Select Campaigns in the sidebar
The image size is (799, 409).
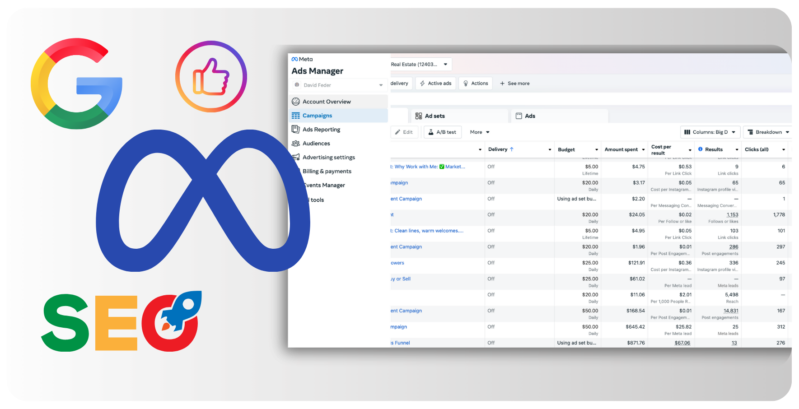[338, 116]
